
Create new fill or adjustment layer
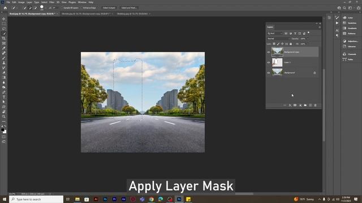(300, 105)
